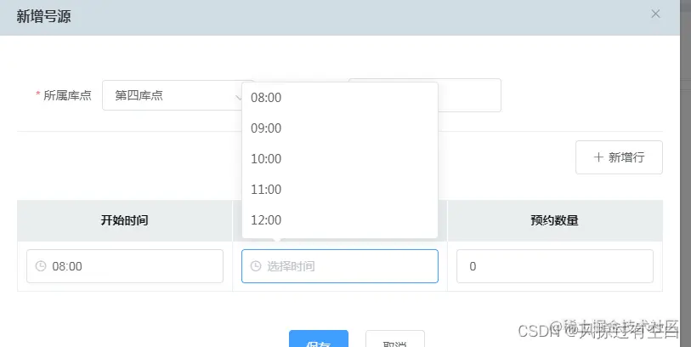Screen dimensions: 691x347
Task: Click the text box right of 第四库点
Action: tap(469, 95)
